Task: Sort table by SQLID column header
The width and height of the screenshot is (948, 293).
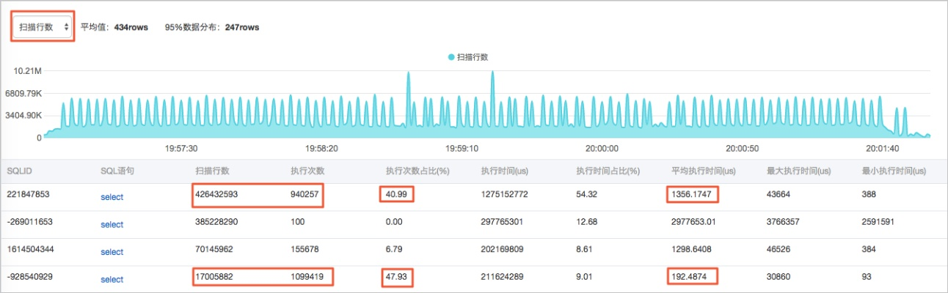Action: pos(19,171)
